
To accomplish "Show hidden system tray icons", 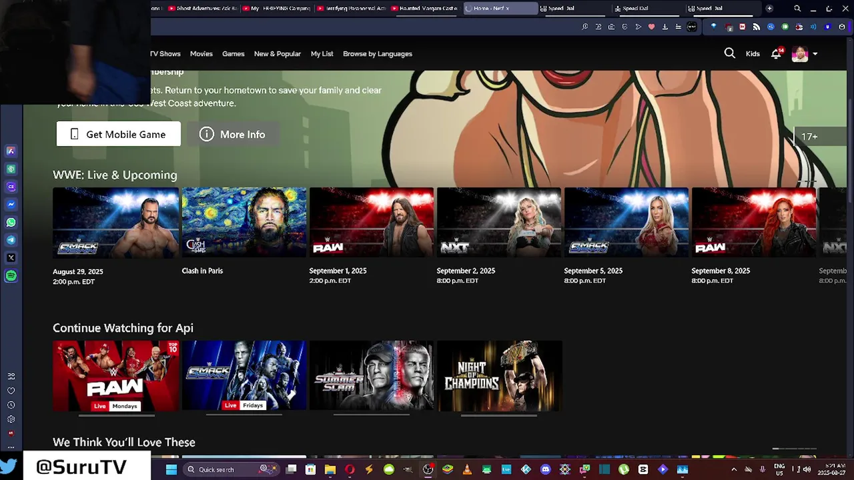I will click(734, 469).
